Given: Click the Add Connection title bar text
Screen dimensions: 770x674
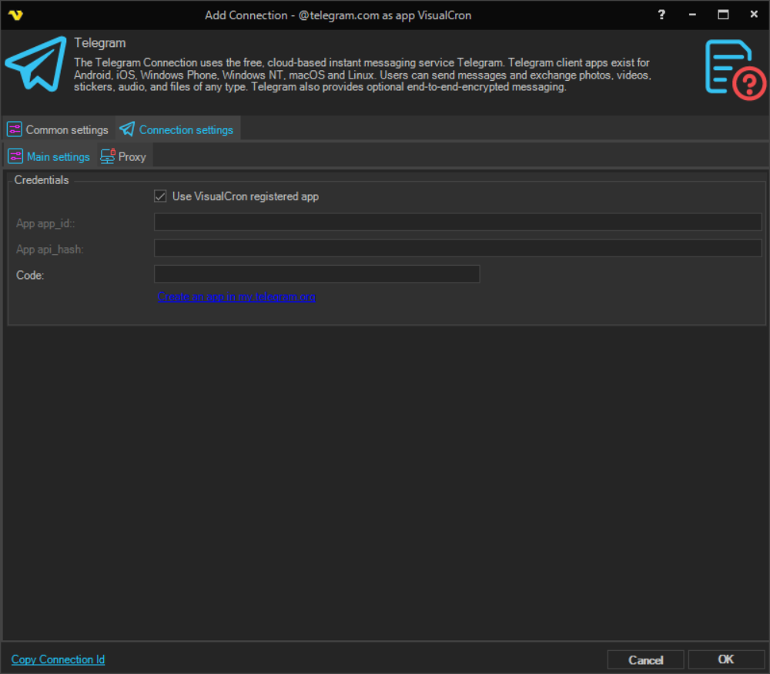Looking at the screenshot, I should click(x=338, y=15).
